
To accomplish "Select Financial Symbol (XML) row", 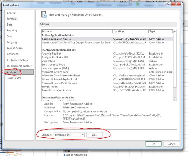I will (x=107, y=68).
